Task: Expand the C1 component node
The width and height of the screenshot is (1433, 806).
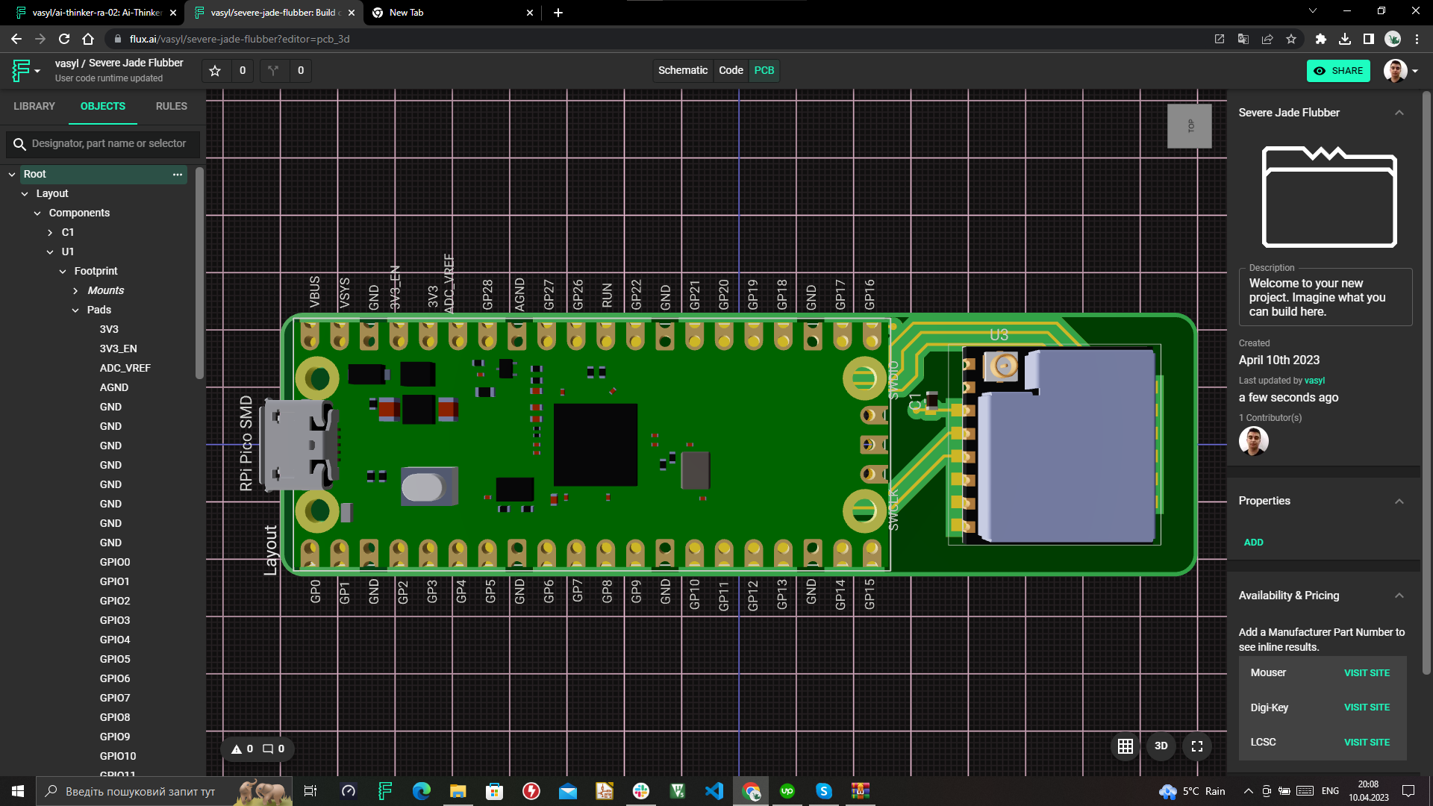Action: (50, 233)
